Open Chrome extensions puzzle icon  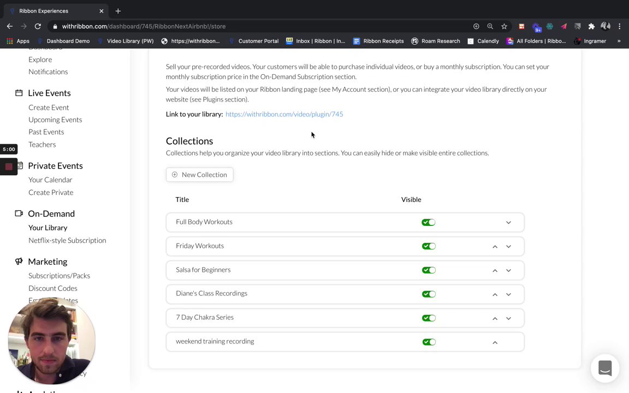pyautogui.click(x=591, y=26)
